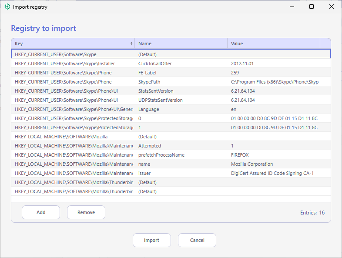This screenshot has width=342, height=258.
Task: Select the StatsSentVersion entry
Action: (x=171, y=91)
